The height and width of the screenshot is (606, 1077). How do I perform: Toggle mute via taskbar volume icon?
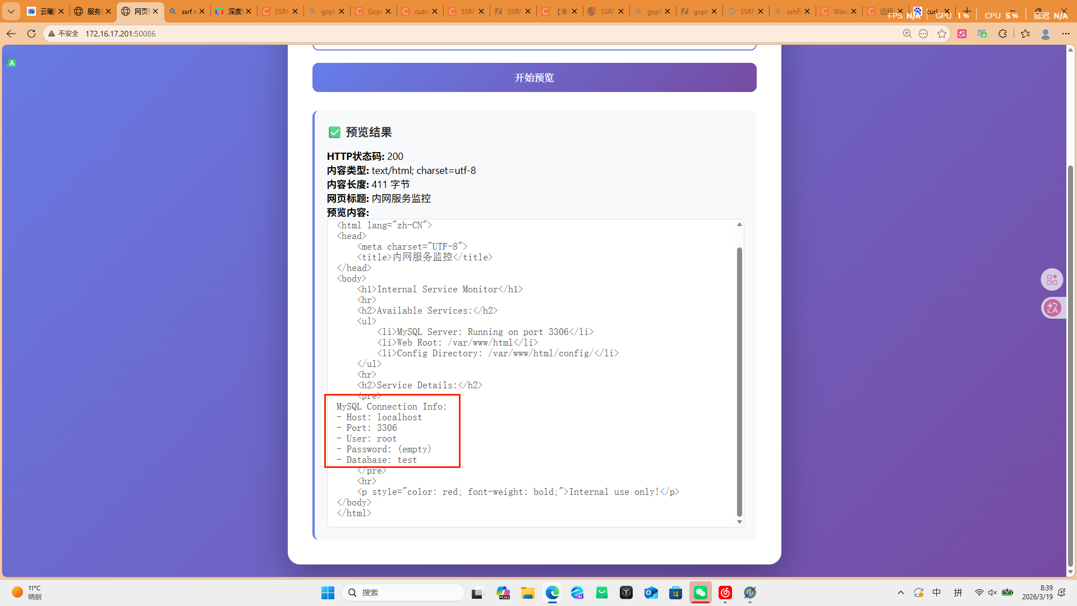993,593
